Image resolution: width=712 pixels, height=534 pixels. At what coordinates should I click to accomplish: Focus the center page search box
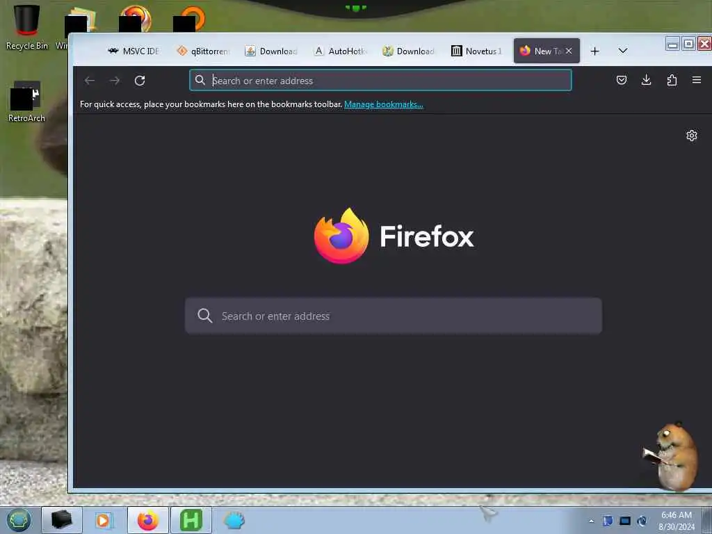(x=394, y=316)
